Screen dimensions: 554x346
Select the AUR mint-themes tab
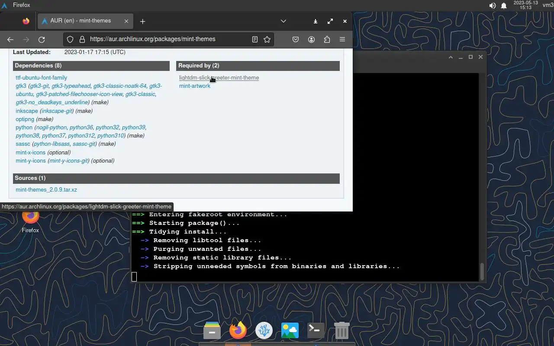pos(85,21)
